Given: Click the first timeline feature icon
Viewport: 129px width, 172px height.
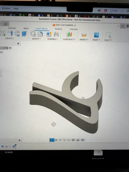Looking at the screenshot, I should (x=2, y=146).
